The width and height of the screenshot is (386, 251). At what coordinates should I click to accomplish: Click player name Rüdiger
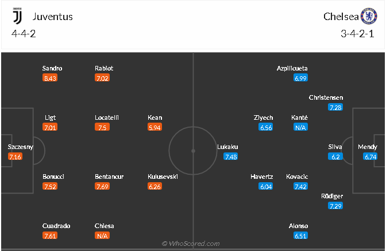[332, 196]
